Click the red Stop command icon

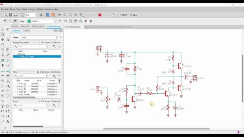tap(100, 15)
